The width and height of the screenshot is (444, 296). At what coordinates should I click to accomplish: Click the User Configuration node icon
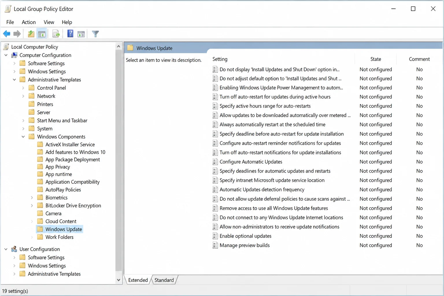14,249
